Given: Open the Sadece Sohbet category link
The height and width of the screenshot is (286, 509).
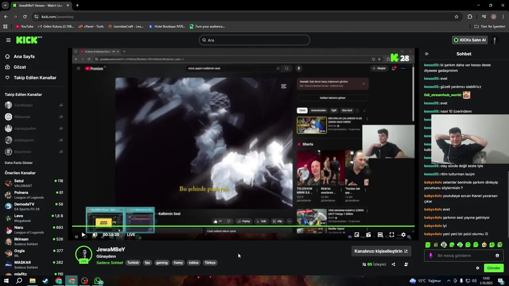Looking at the screenshot, I should pos(110,263).
